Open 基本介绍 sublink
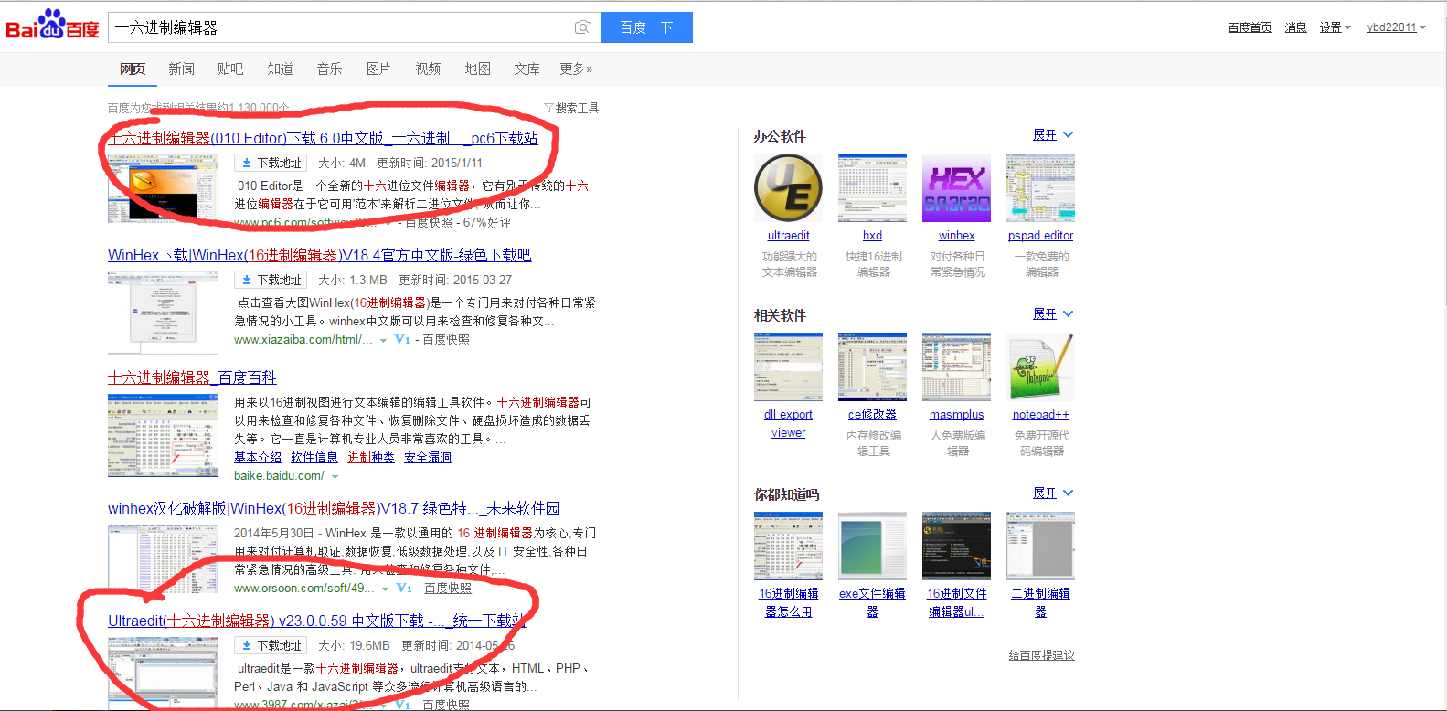 pos(258,457)
